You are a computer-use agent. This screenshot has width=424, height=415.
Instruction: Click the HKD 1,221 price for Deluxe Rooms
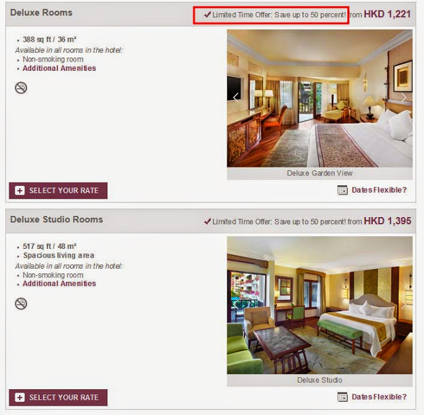(387, 14)
